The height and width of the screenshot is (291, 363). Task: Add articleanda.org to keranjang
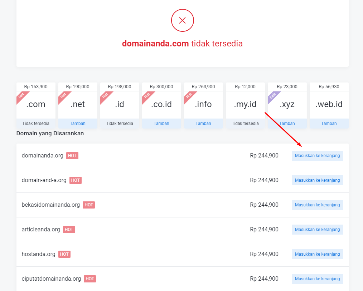317,230
